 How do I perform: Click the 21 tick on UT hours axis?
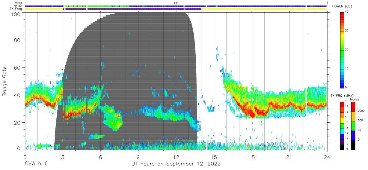289,157
